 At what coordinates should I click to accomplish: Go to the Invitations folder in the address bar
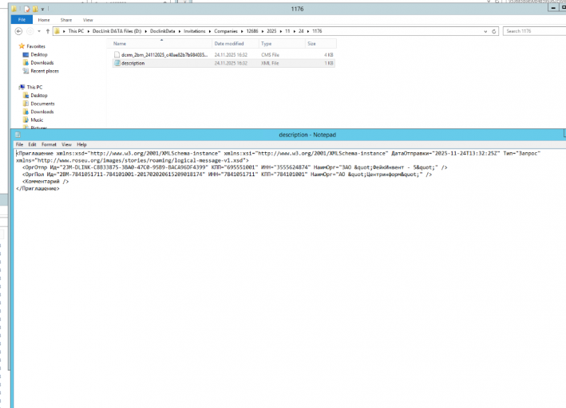[195, 31]
